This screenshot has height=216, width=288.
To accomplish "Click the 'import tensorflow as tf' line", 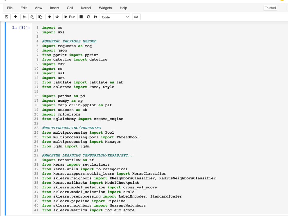I will pos(68,160).
